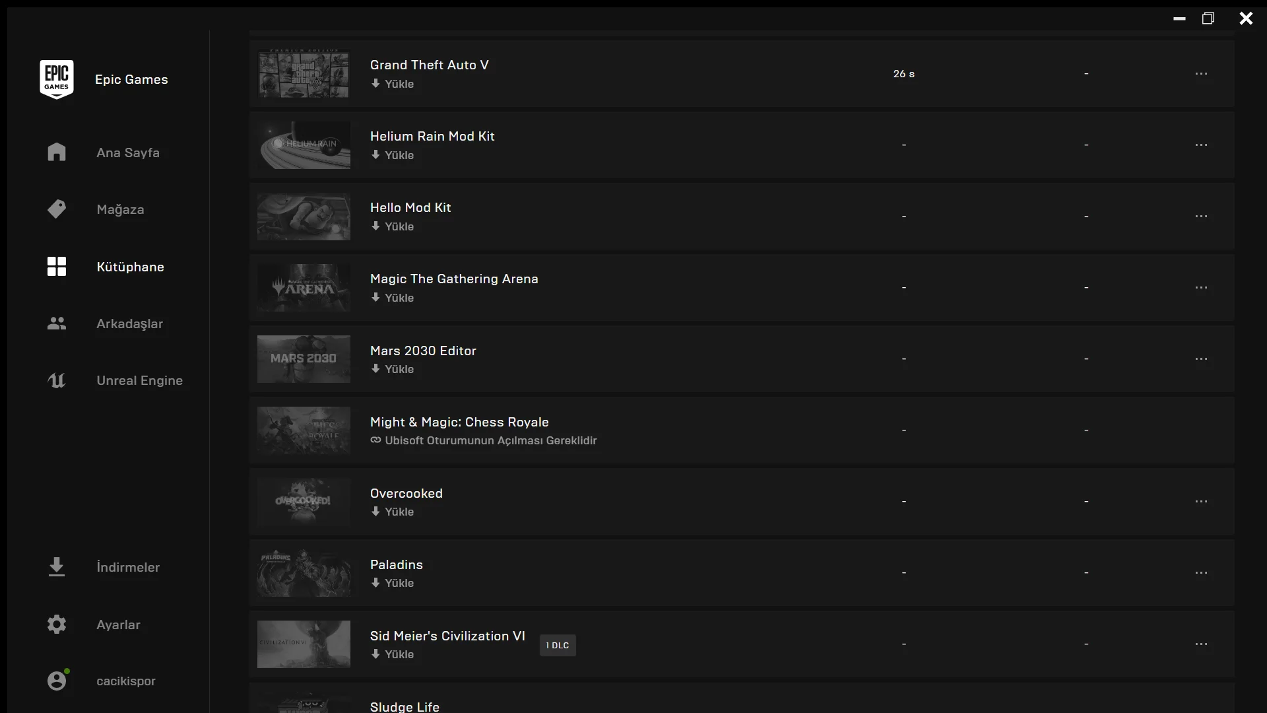The height and width of the screenshot is (713, 1267).
Task: Select the Unreal Engine menu label
Action: pos(139,380)
